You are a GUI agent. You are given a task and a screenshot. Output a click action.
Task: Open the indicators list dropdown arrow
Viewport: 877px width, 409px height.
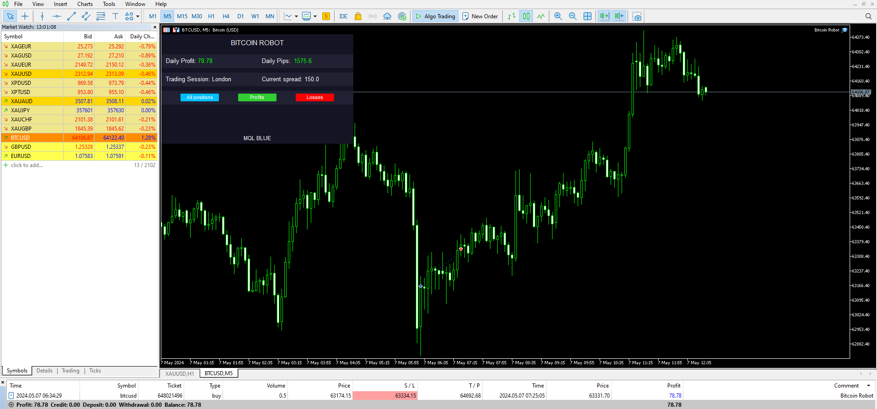click(296, 16)
